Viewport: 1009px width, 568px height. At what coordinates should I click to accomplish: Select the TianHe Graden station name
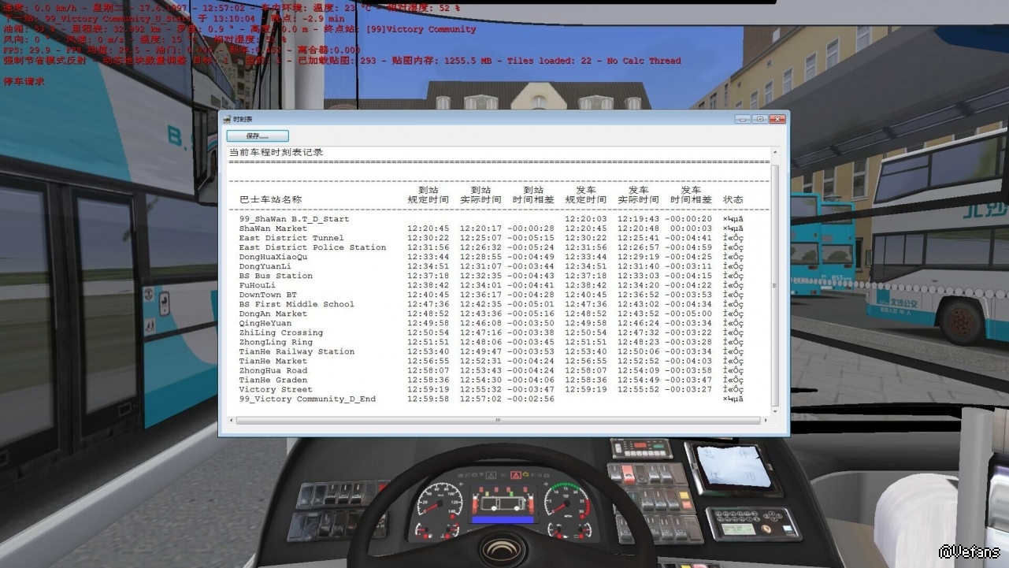point(273,380)
